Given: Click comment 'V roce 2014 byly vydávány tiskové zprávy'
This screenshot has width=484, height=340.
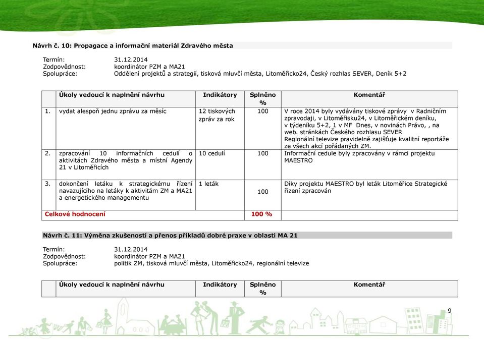Looking at the screenshot, I should pos(366,129).
